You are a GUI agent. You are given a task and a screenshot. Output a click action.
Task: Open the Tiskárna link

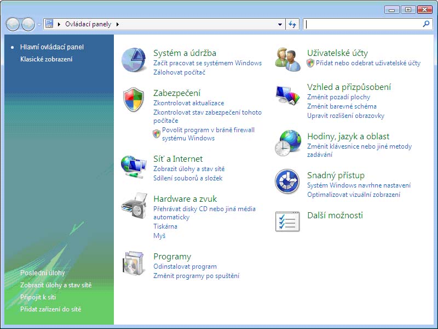165,226
